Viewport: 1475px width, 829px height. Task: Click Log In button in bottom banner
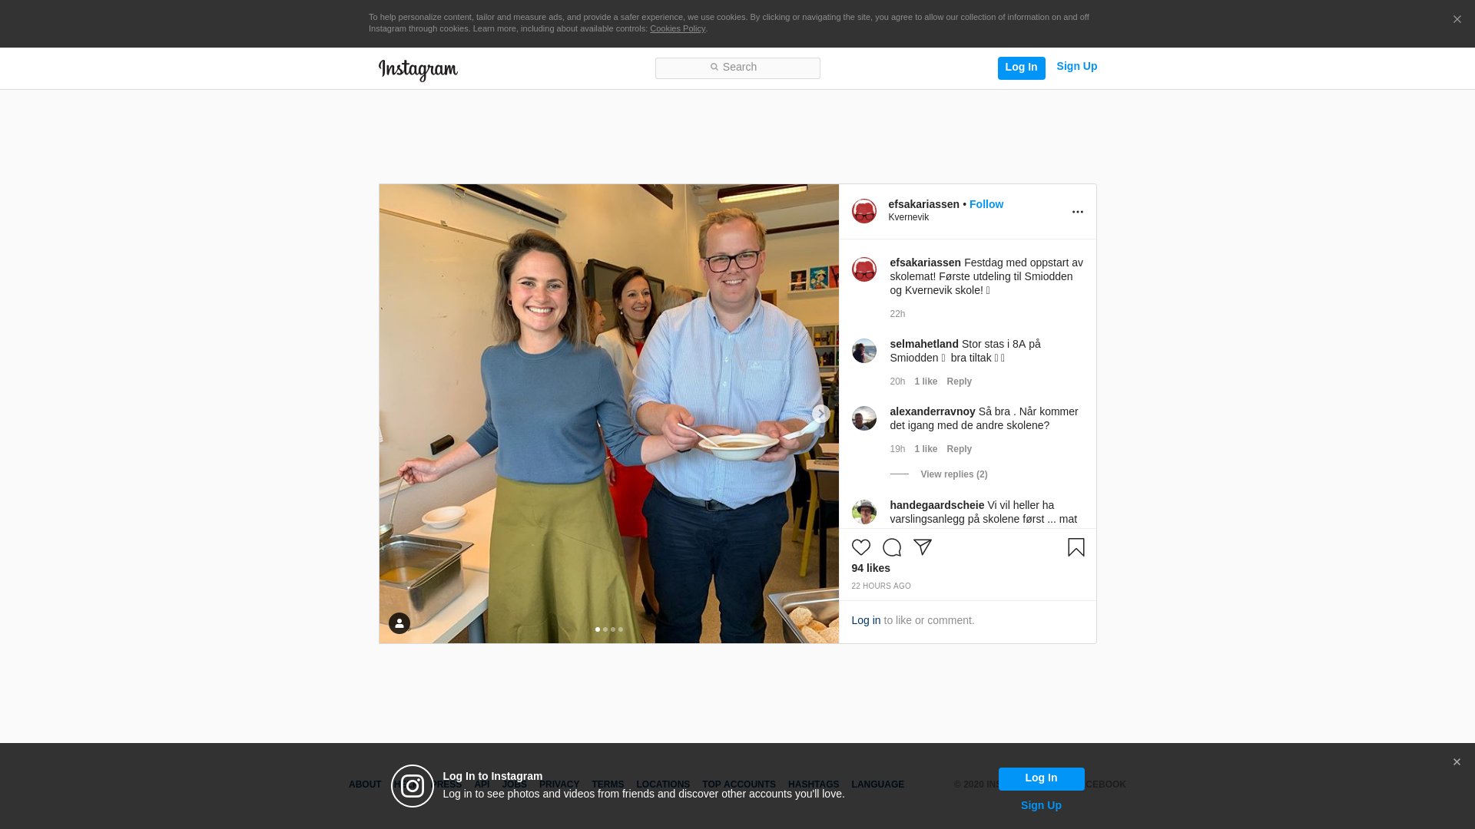tap(1041, 779)
